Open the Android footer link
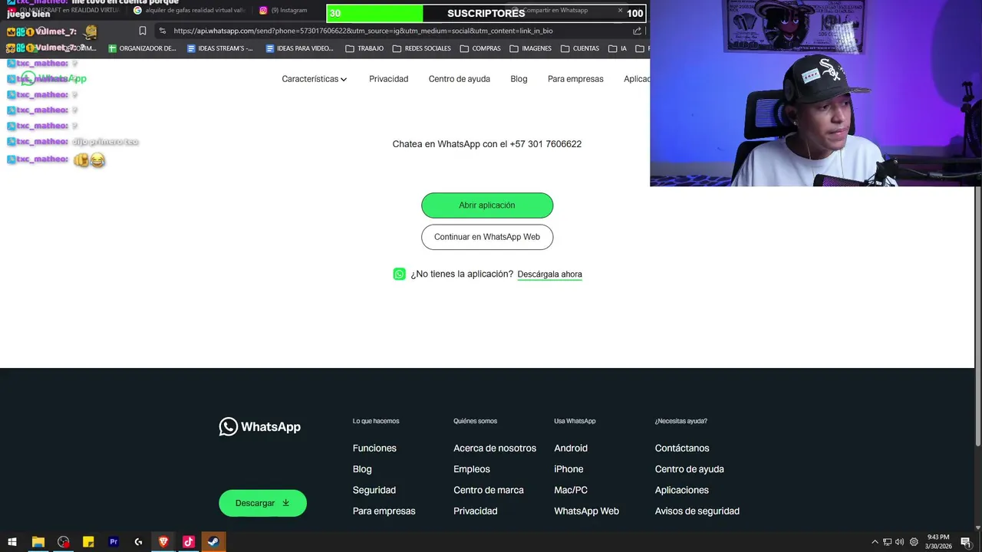The height and width of the screenshot is (552, 982). tap(571, 449)
